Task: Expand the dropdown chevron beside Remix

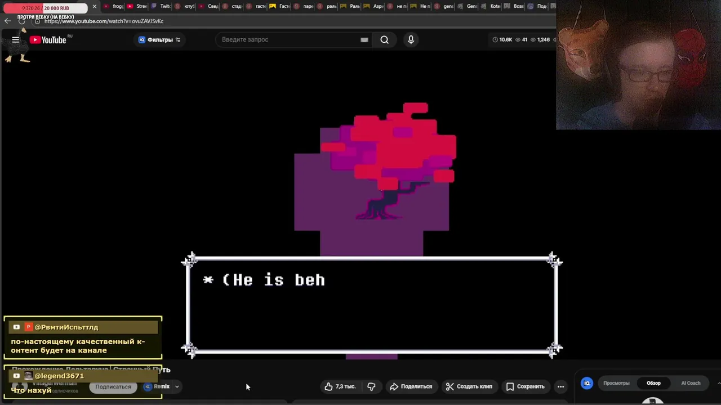Action: click(x=177, y=386)
